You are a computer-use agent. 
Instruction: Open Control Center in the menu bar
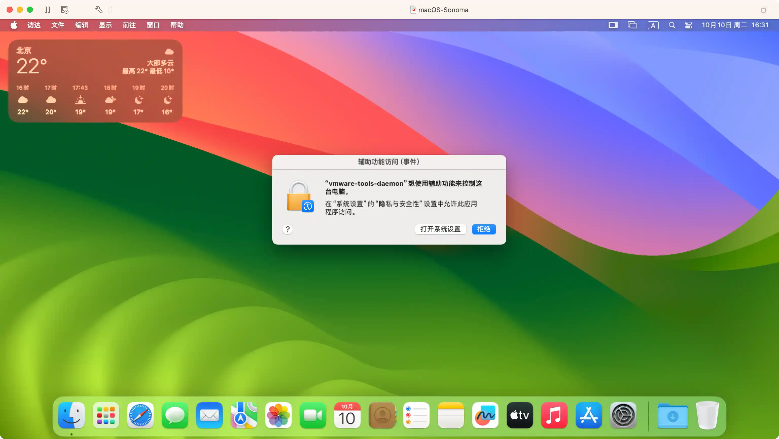[688, 25]
